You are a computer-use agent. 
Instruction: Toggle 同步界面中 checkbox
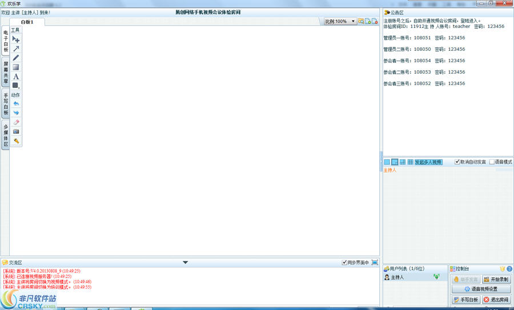(x=344, y=263)
